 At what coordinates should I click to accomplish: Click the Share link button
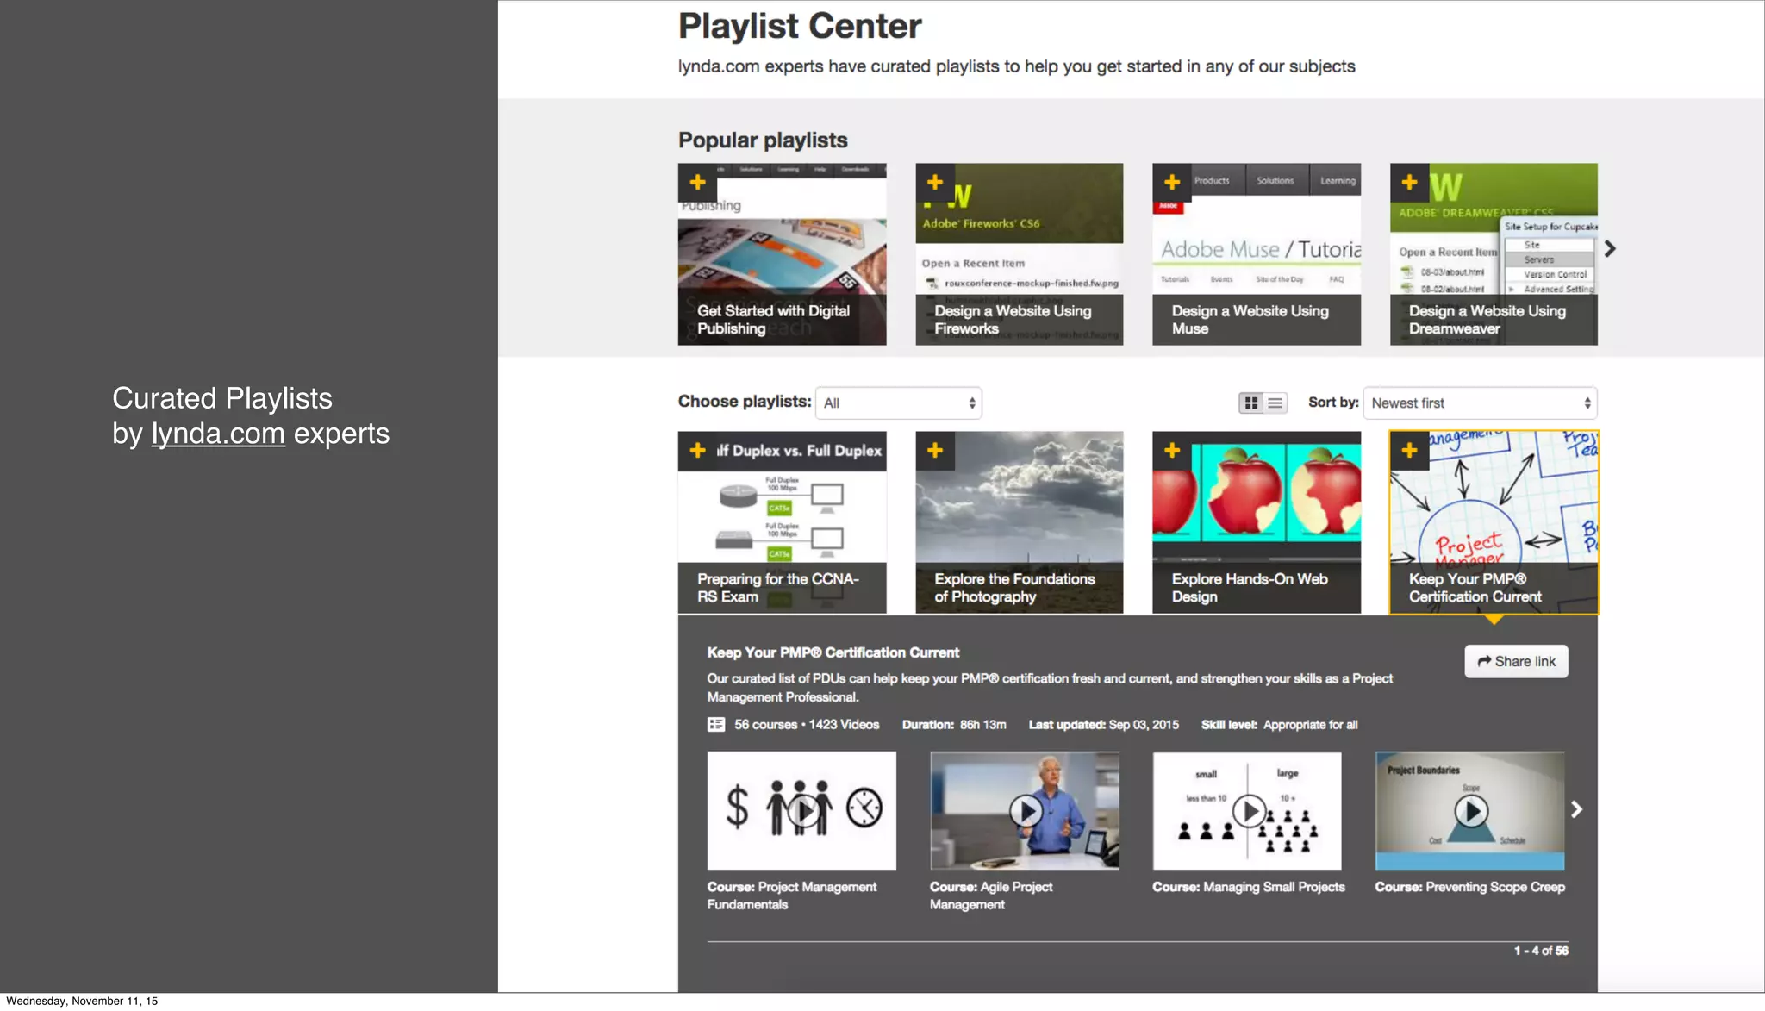coord(1516,662)
